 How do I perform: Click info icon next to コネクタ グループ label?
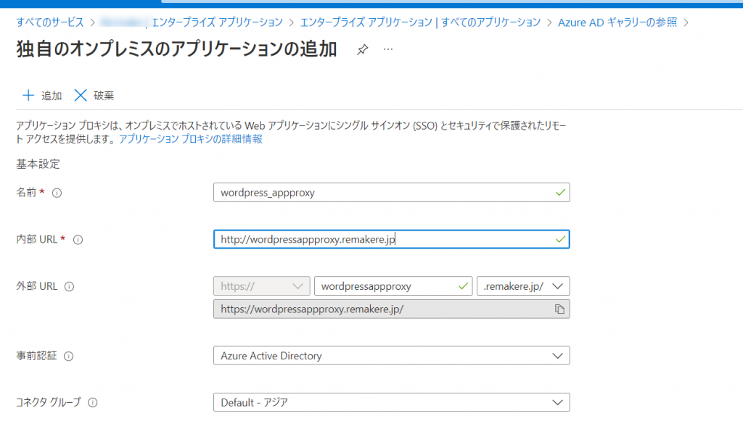(93, 403)
